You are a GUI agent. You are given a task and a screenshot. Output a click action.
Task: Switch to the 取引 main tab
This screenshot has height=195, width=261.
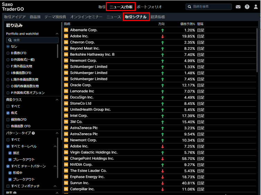(x=102, y=7)
